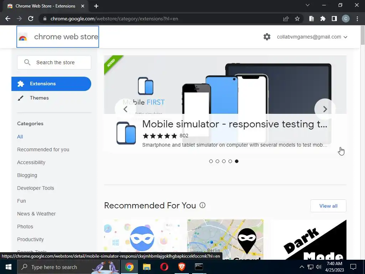Click the go forward arrow
This screenshot has width=365, height=274.
click(19, 19)
